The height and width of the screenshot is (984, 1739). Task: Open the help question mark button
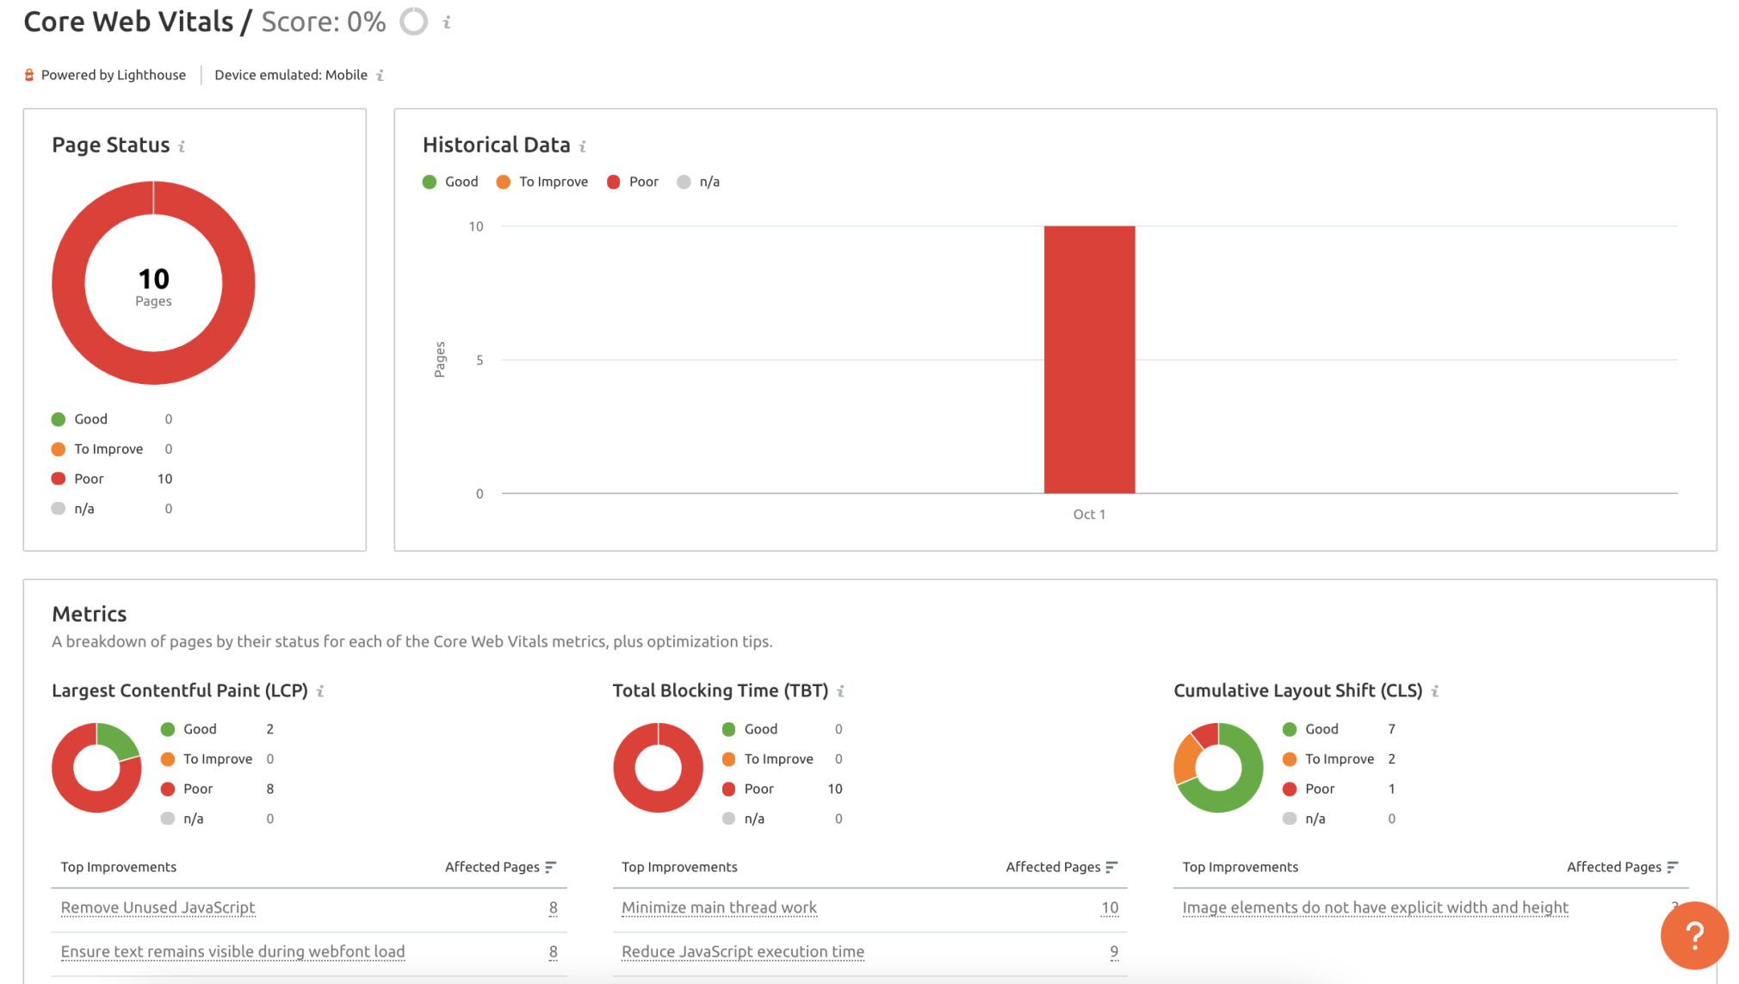click(x=1694, y=936)
